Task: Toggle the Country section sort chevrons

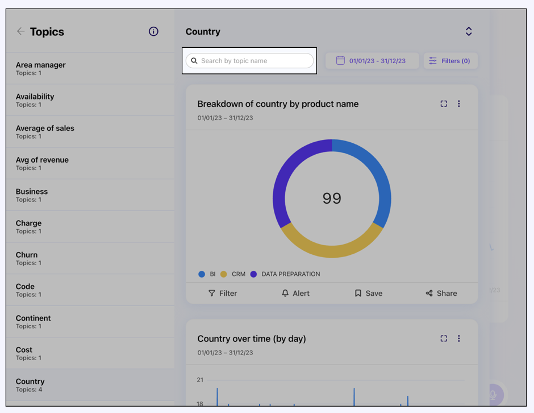Action: pos(469,31)
